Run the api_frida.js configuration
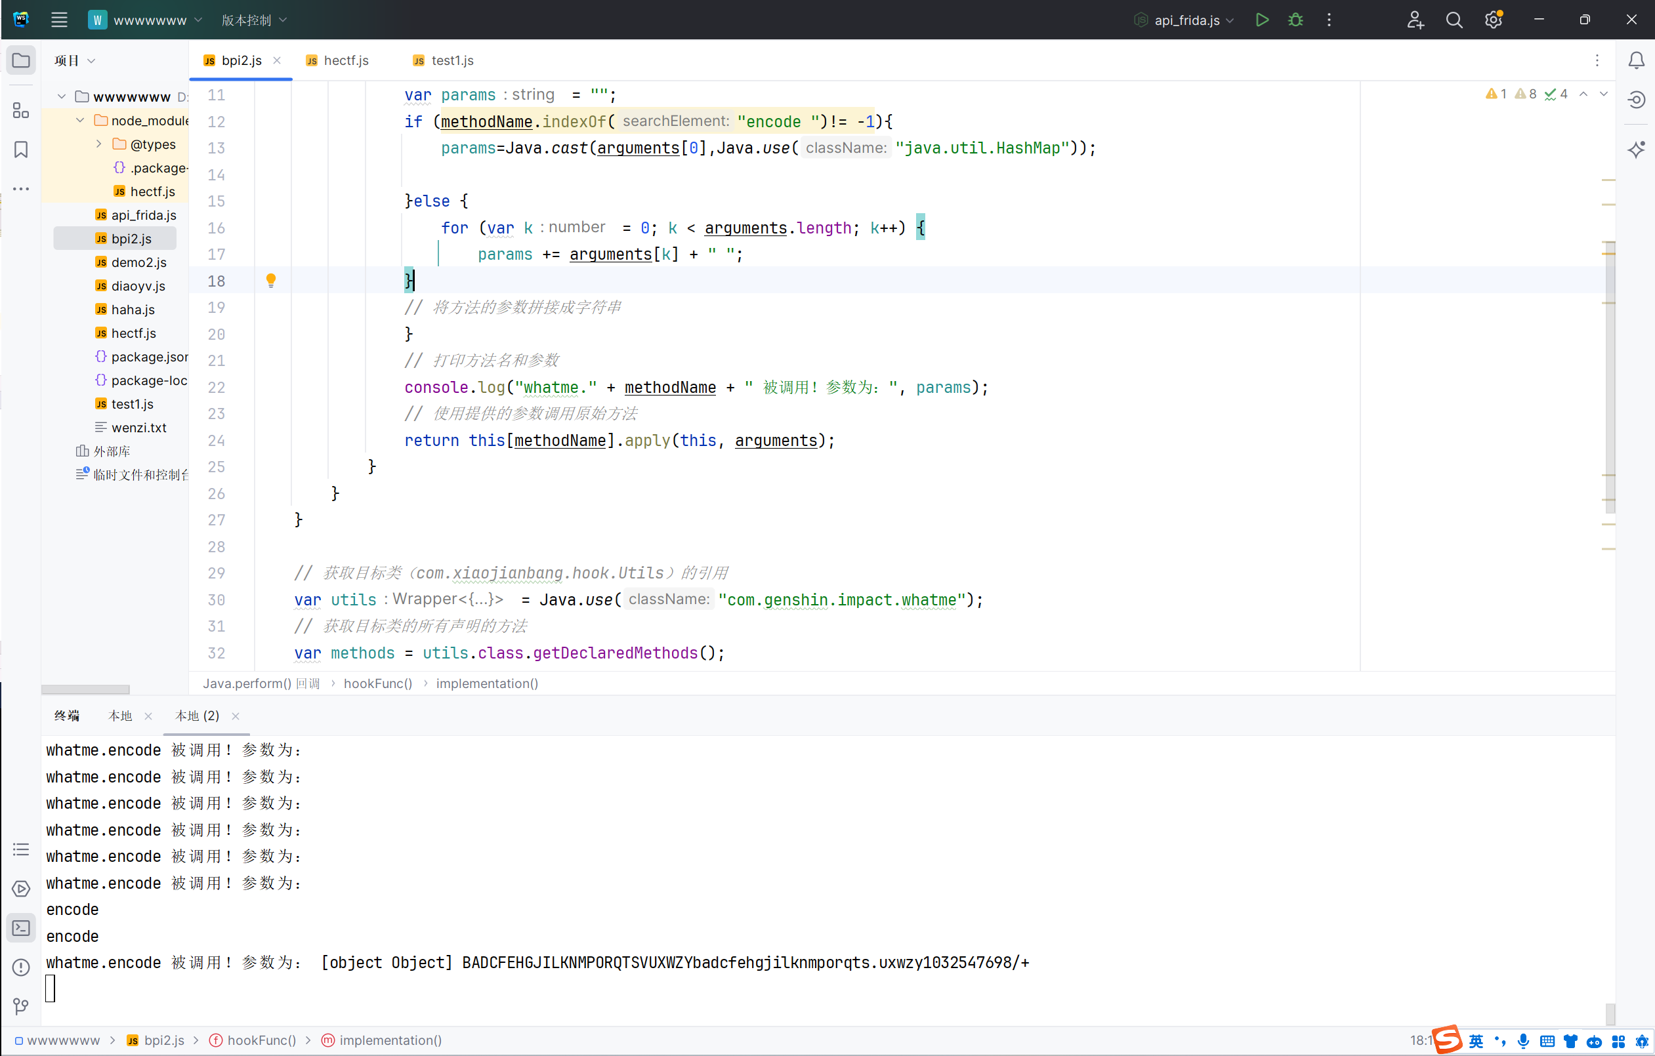 [1262, 20]
